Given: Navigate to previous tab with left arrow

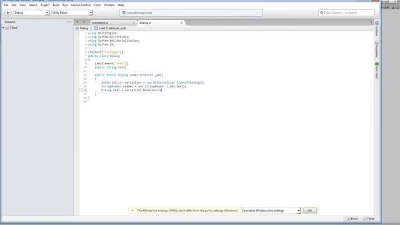Looking at the screenshot, I should pyautogui.click(x=77, y=22).
